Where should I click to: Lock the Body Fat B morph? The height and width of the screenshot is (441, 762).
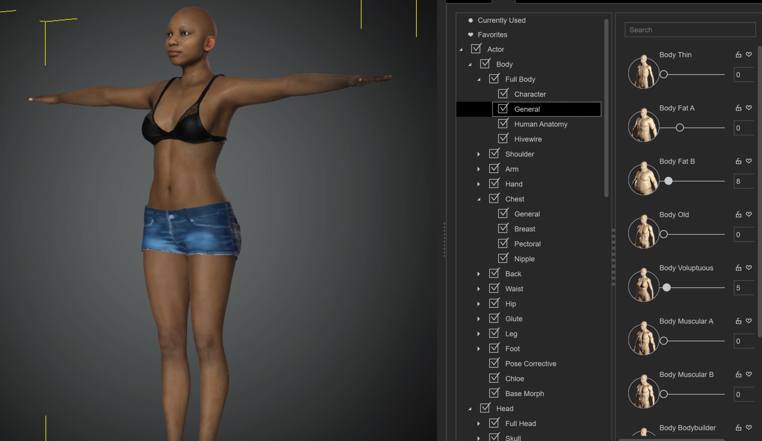coord(738,161)
